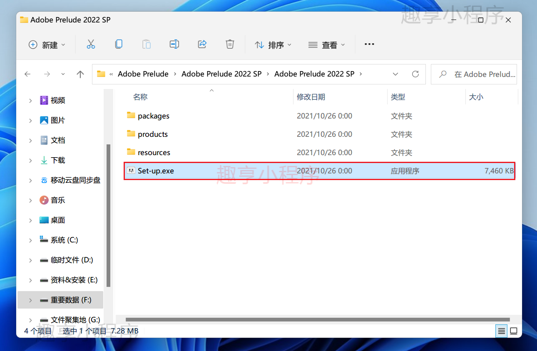Click the 移动云盘同步盘 cloud icon
The height and width of the screenshot is (351, 537).
click(44, 180)
